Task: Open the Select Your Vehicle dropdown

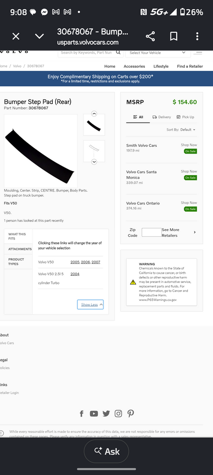Action: coord(158,53)
